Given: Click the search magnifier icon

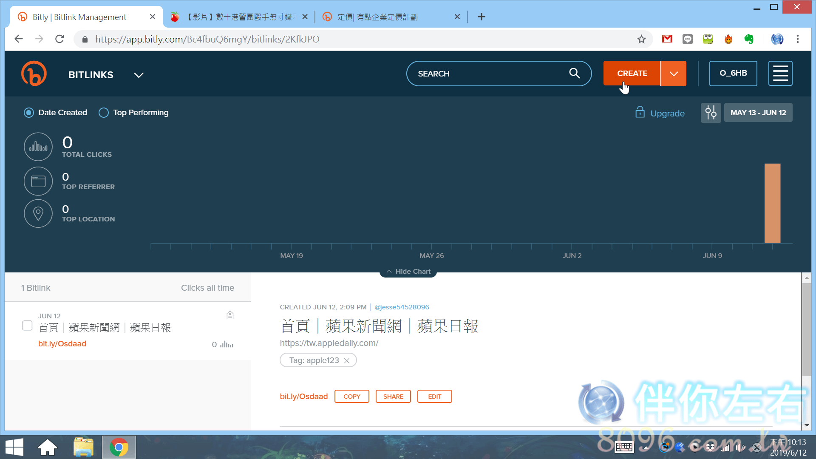Looking at the screenshot, I should click(x=575, y=73).
